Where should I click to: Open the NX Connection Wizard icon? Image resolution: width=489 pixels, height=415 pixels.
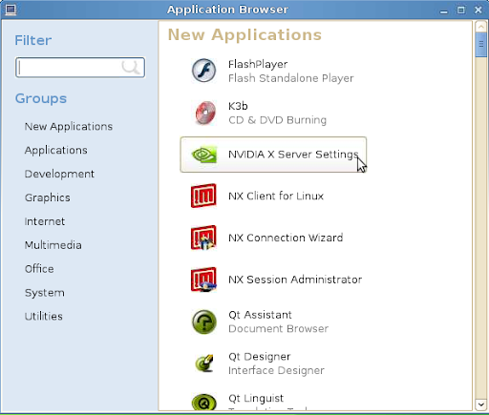pyautogui.click(x=203, y=238)
